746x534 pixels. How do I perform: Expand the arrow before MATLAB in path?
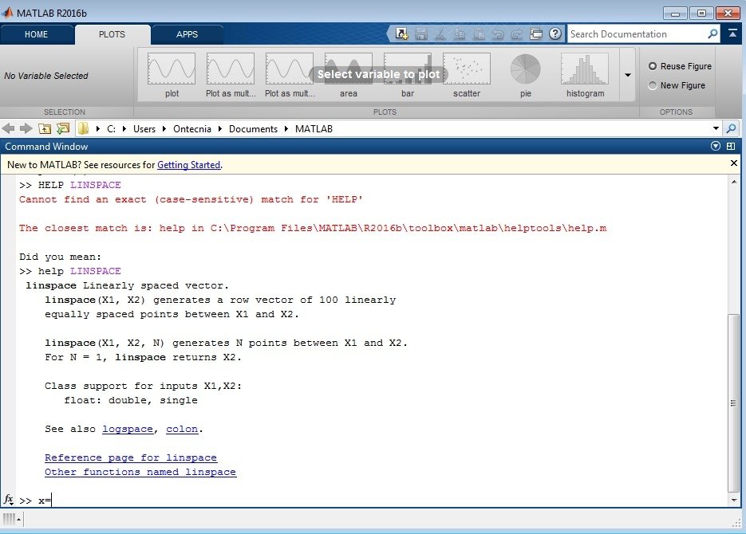286,129
